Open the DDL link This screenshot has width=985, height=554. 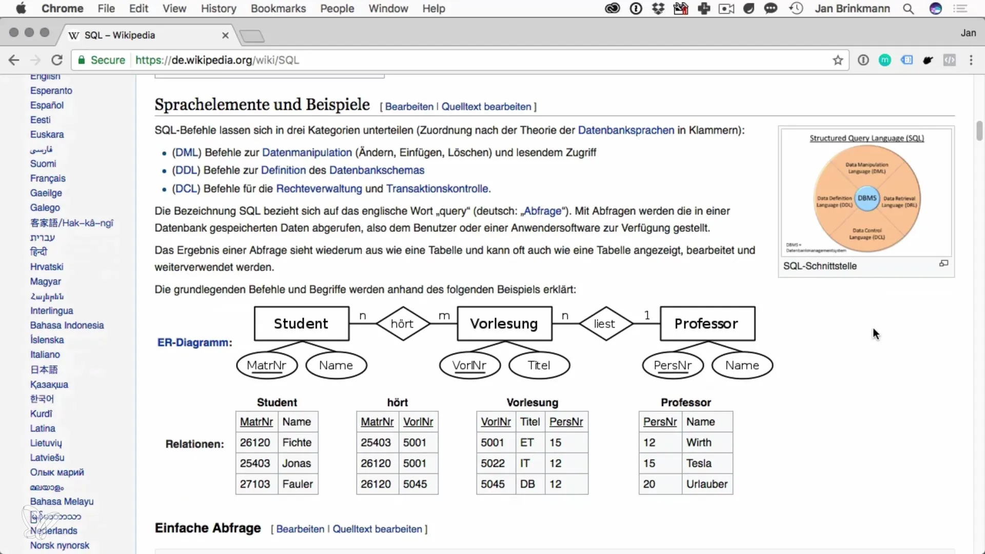pyautogui.click(x=186, y=170)
